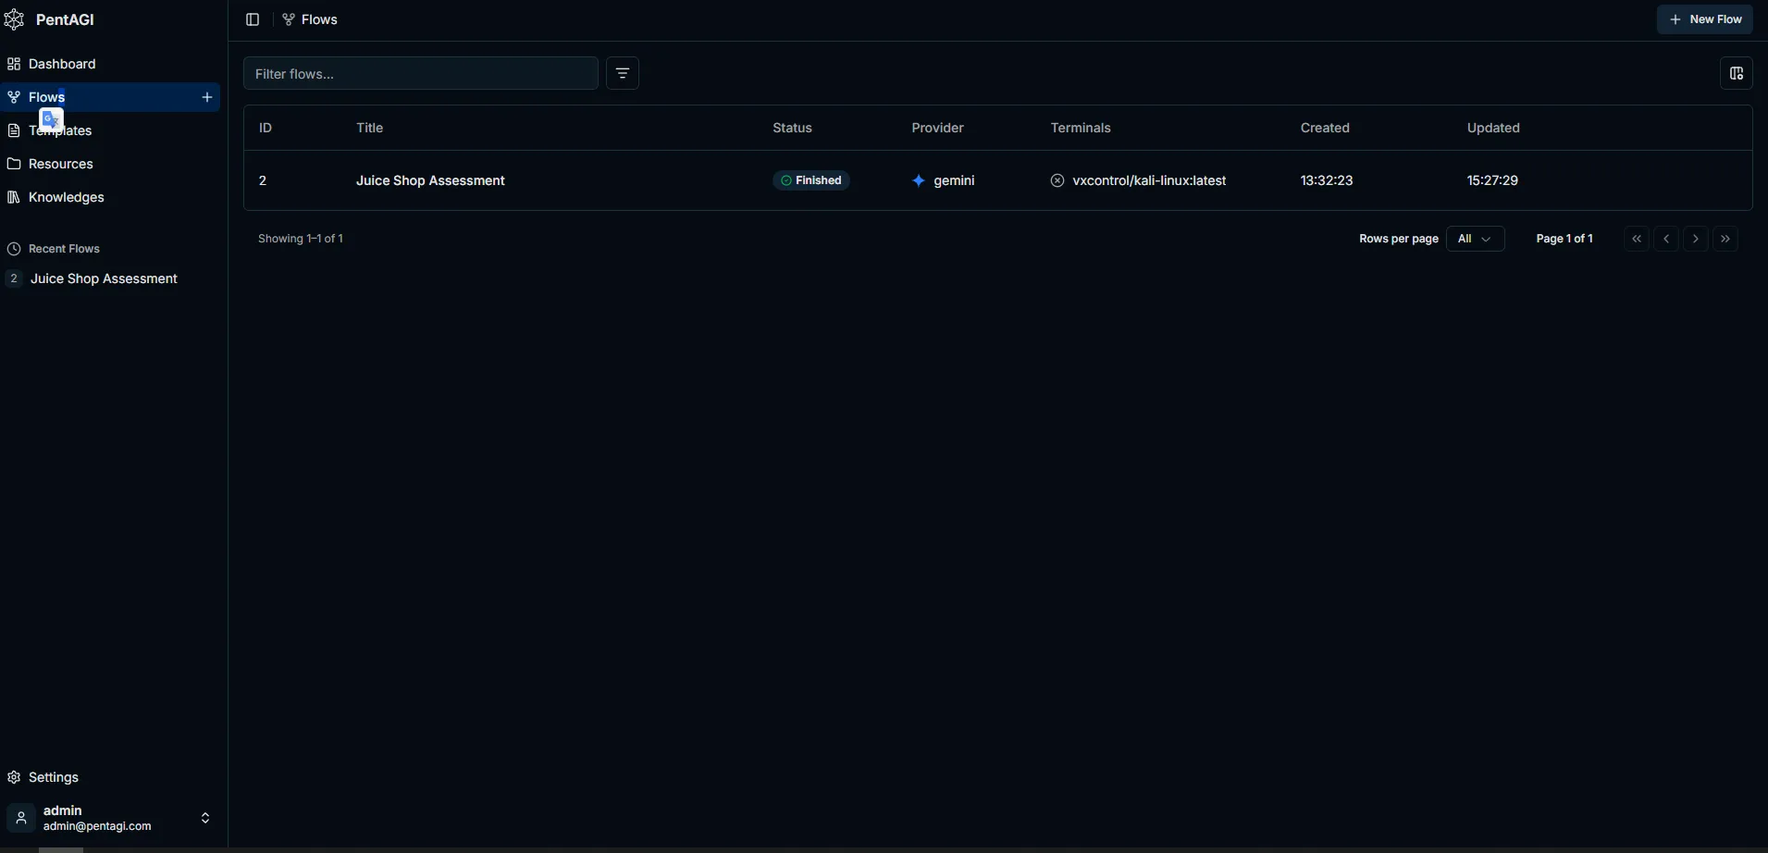Sort by Terminals column header
The height and width of the screenshot is (853, 1768).
[1081, 128]
